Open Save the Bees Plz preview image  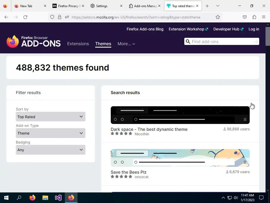tap(180, 158)
